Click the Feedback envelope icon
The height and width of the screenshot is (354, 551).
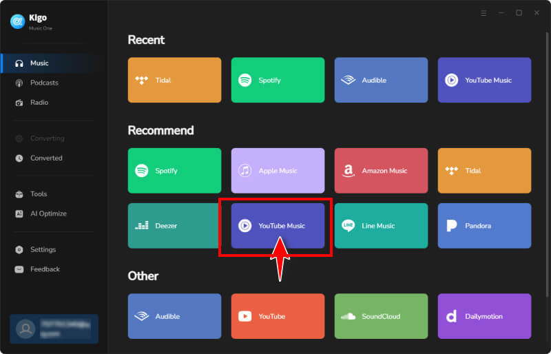[x=19, y=269]
